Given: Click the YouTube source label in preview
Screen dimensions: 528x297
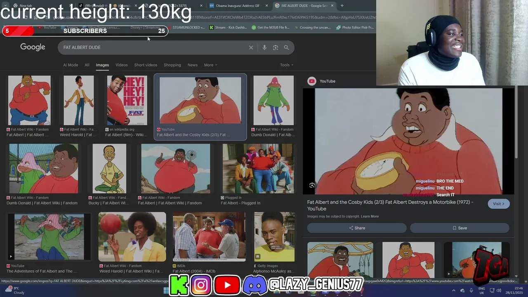Looking at the screenshot, I should (328, 81).
